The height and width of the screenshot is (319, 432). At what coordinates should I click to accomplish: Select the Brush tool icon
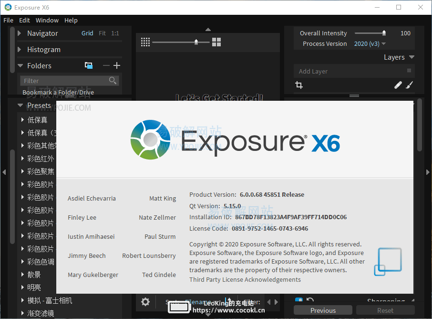410,85
